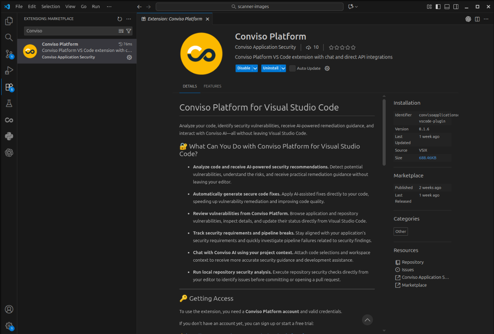
Task: Open the Explorer view in activity bar
Action: [9, 21]
